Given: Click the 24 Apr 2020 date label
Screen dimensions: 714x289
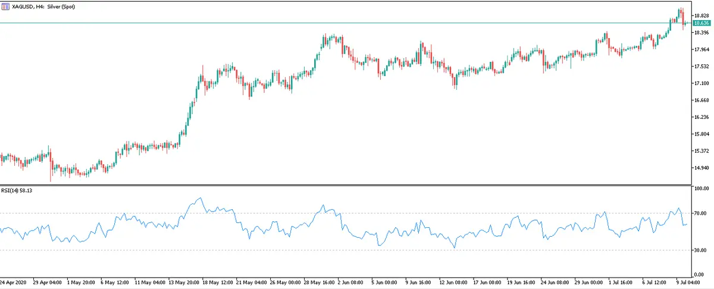Looking at the screenshot, I should (12, 281).
